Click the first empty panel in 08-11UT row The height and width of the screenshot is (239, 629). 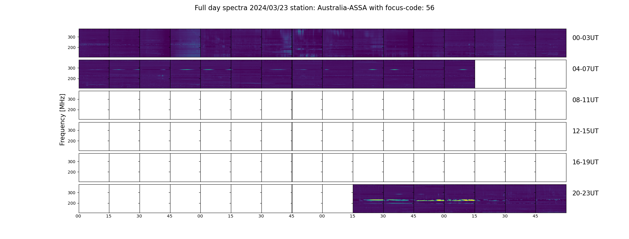click(x=94, y=105)
